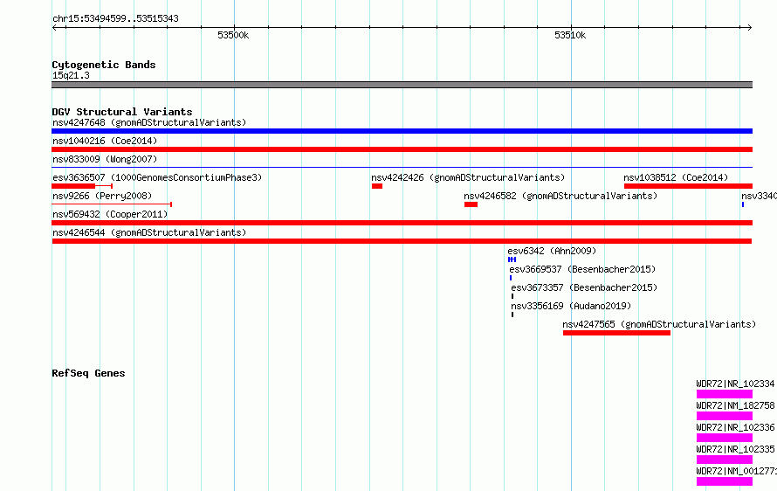
Task: Open the nsv1040216 (Coe2014) label
Action: [105, 141]
